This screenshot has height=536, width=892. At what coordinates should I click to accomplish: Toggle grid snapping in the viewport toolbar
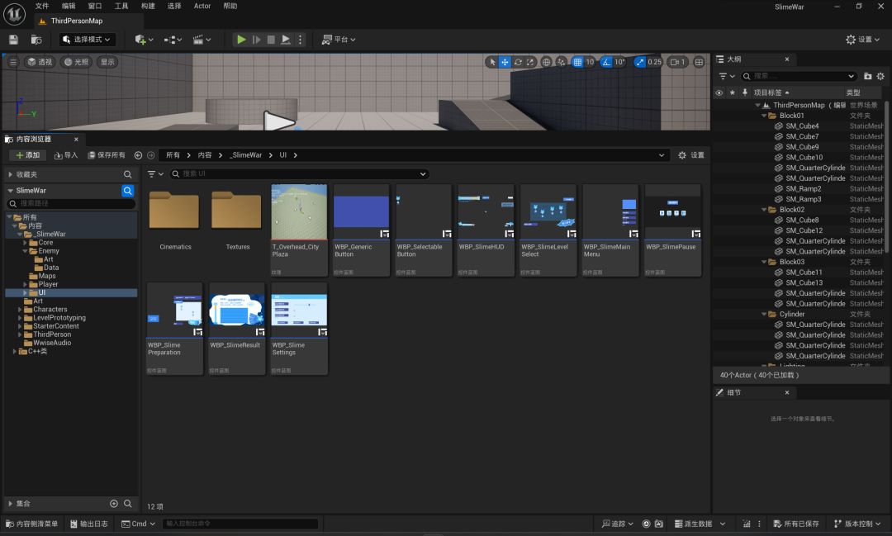point(577,62)
